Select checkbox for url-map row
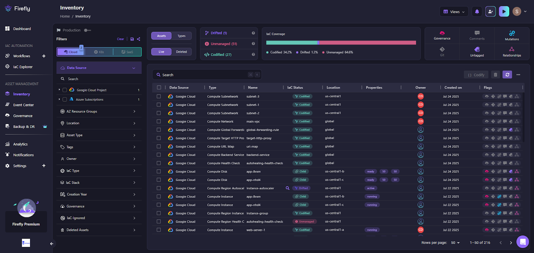This screenshot has width=534, height=253. pyautogui.click(x=159, y=146)
